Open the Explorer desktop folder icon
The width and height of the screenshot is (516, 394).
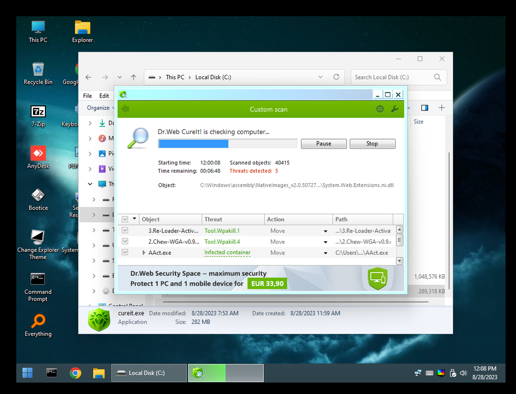point(82,32)
